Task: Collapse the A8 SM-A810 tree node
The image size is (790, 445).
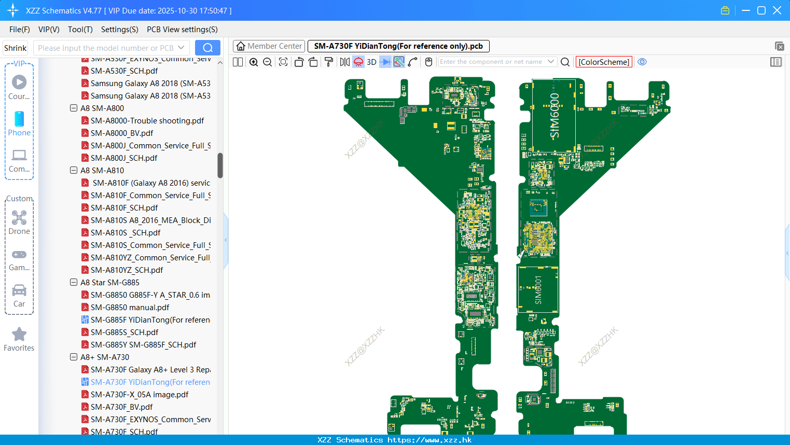Action: 74,171
